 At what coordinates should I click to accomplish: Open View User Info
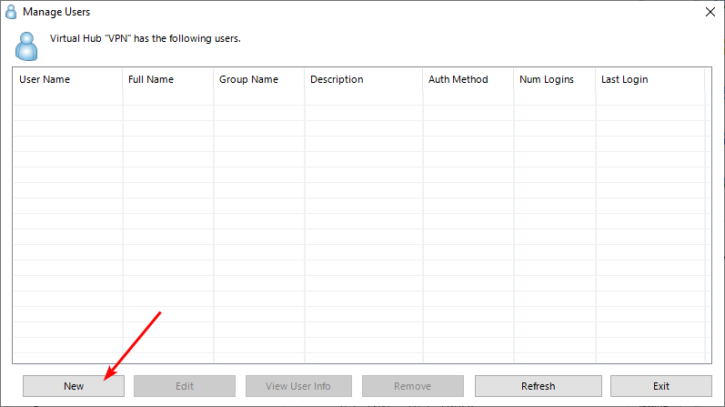pos(298,386)
